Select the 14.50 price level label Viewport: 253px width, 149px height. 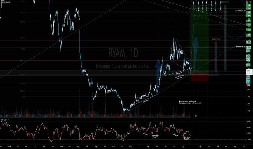248,16
